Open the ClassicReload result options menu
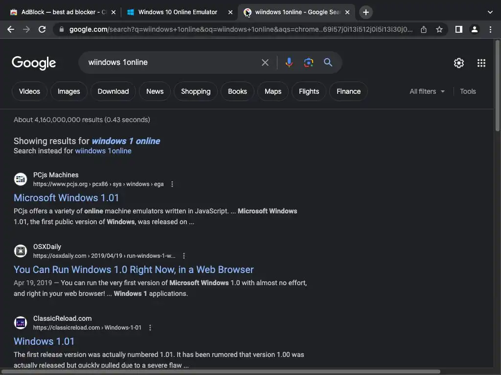 tap(150, 328)
